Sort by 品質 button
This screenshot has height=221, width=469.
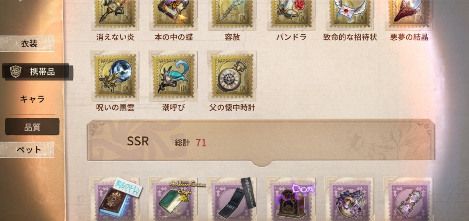click(32, 127)
